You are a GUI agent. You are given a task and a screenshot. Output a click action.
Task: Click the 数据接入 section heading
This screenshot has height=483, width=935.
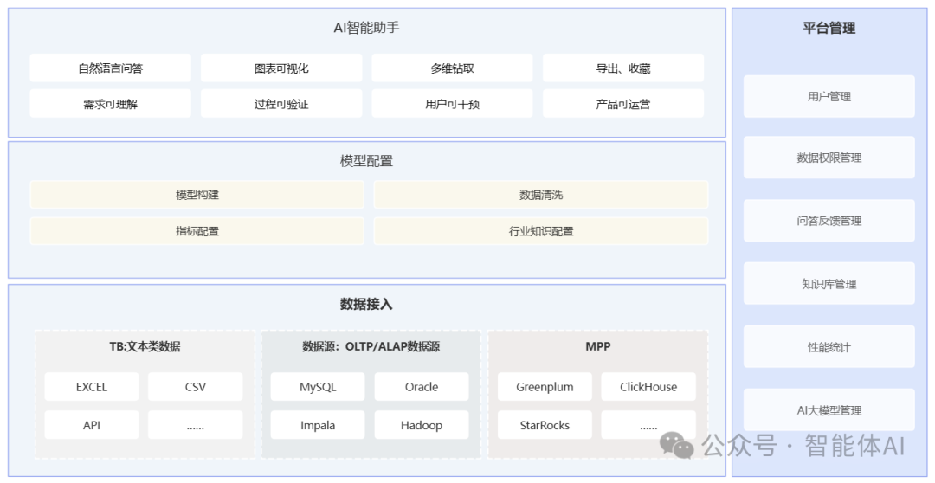(x=366, y=304)
